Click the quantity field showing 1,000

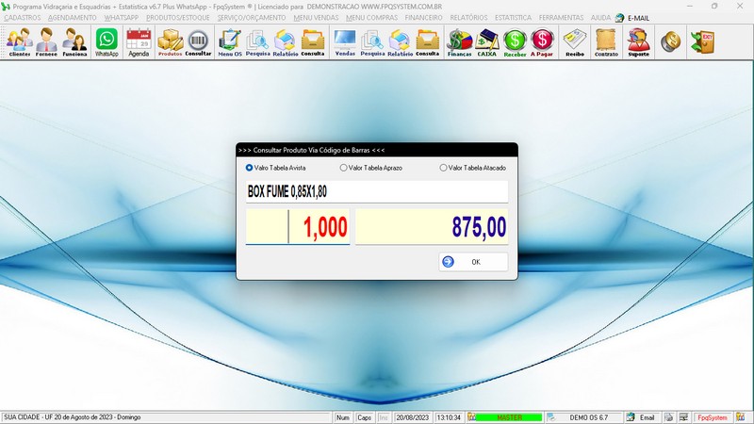point(298,226)
